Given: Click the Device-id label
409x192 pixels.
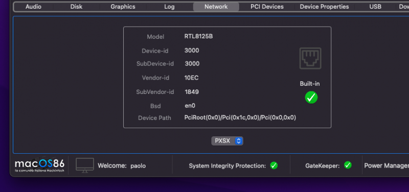Looking at the screenshot, I should tap(155, 51).
